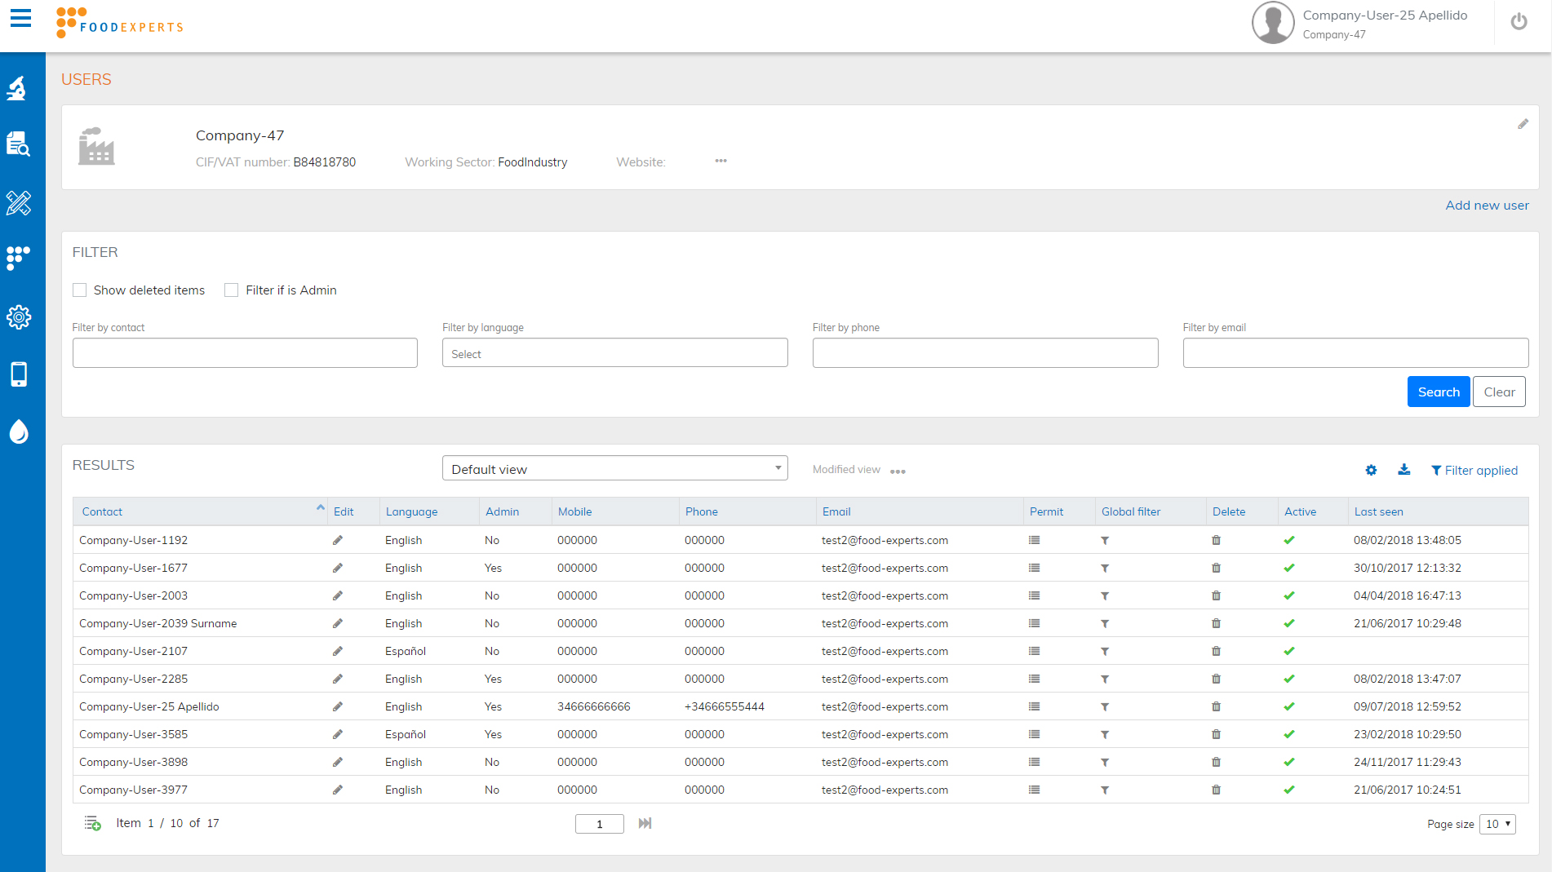Edit Company-47 details with the pencil icon
Image resolution: width=1552 pixels, height=872 pixels.
coord(1523,124)
